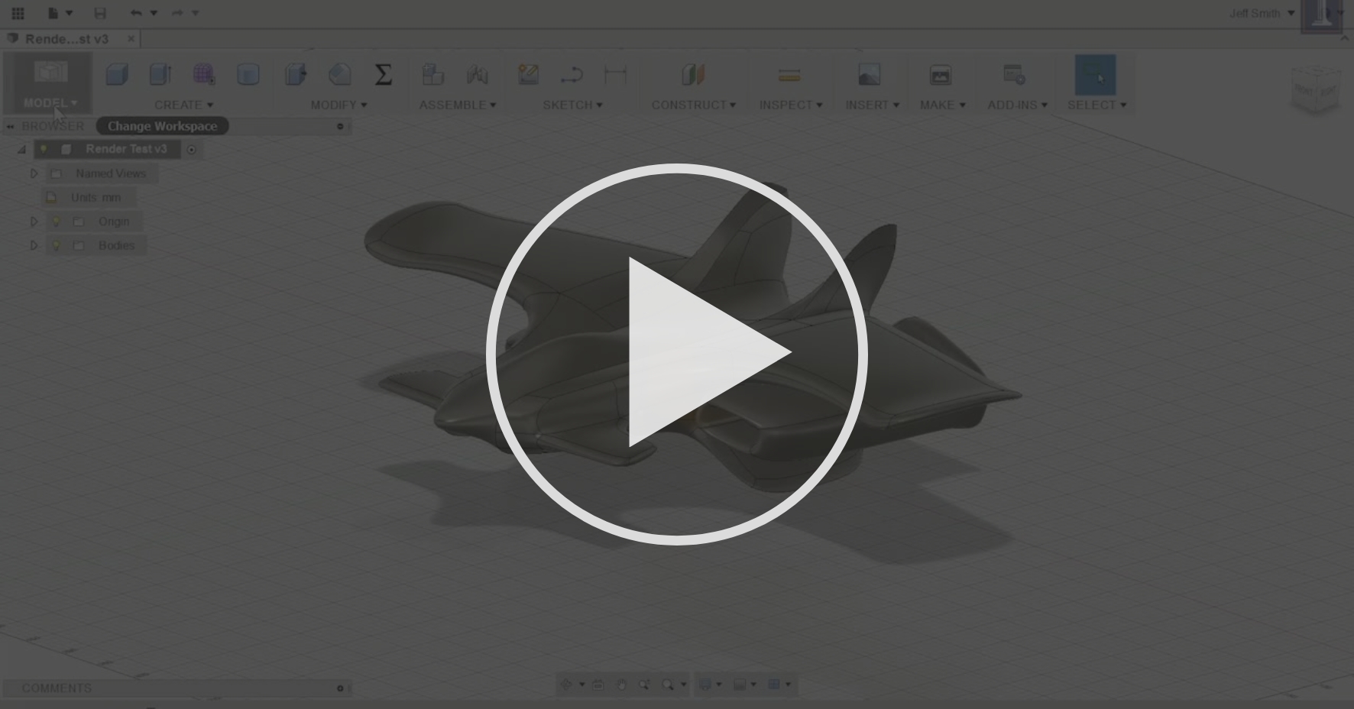Viewport: 1354px width, 709px height.
Task: Click the Make 3D print icon
Action: (x=941, y=74)
